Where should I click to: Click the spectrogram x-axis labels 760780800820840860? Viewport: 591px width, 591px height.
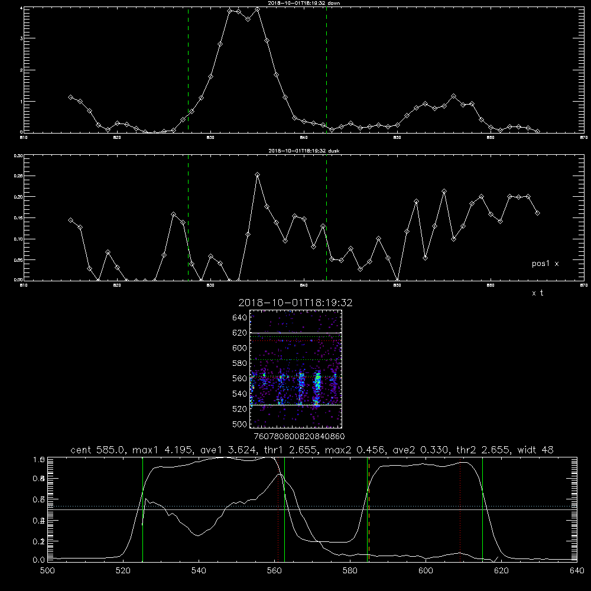299,436
